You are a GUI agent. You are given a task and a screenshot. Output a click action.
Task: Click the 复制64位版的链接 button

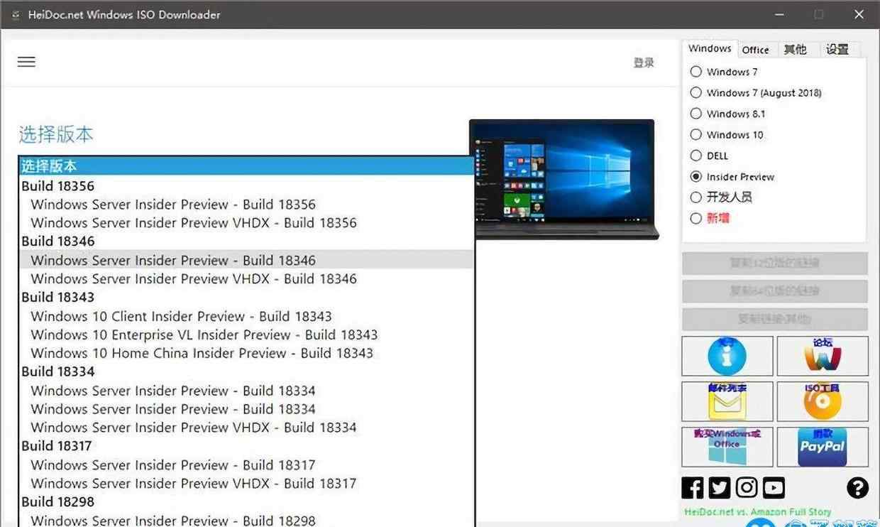pos(774,291)
